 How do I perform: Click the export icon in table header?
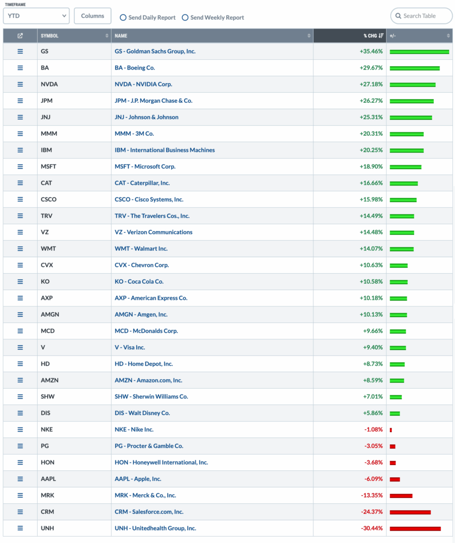pyautogui.click(x=20, y=36)
